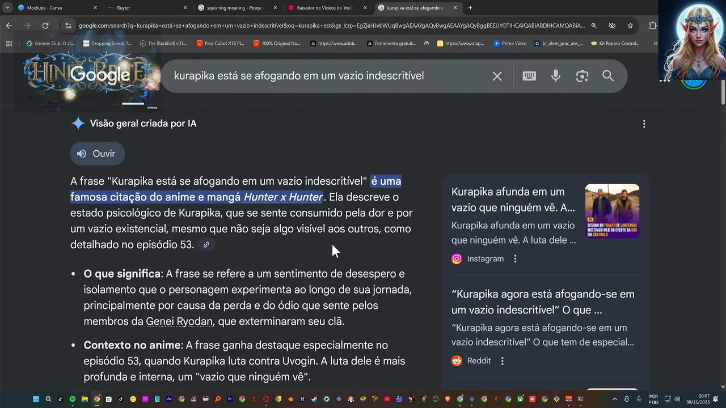This screenshot has height=408, width=726.
Task: Open File Explorer from the taskbar
Action: tap(85, 399)
